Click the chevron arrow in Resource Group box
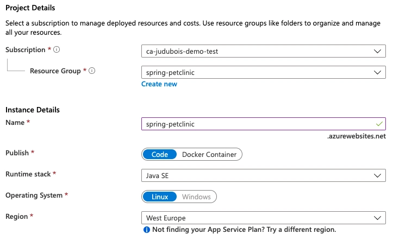Viewport: 393px width, 240px height. click(378, 72)
